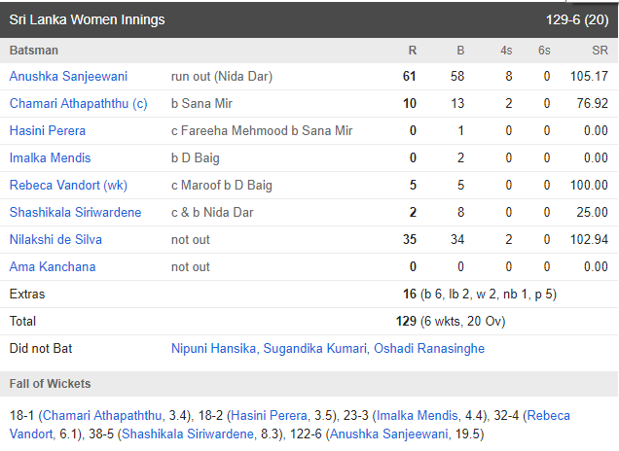
Task: Click Rebeca Vandort (wk) name link
Action: pyautogui.click(x=68, y=185)
